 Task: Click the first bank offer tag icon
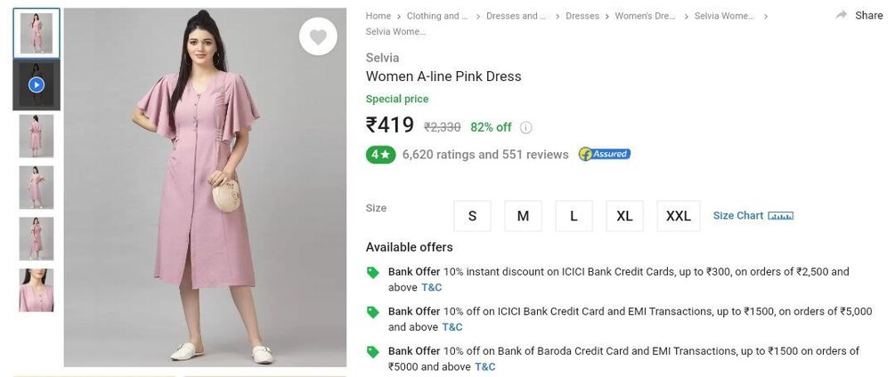coord(373,273)
